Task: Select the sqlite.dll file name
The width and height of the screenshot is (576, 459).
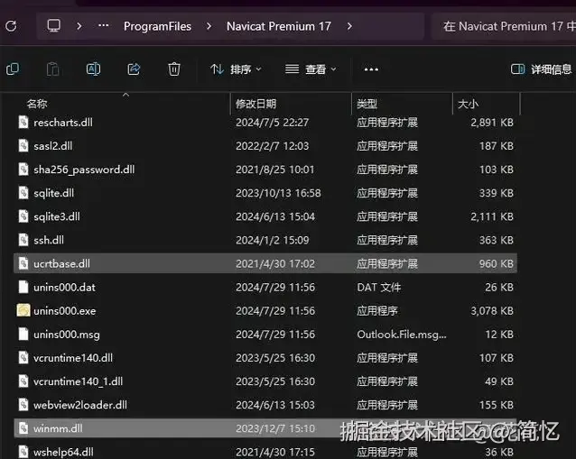Action: 53,193
